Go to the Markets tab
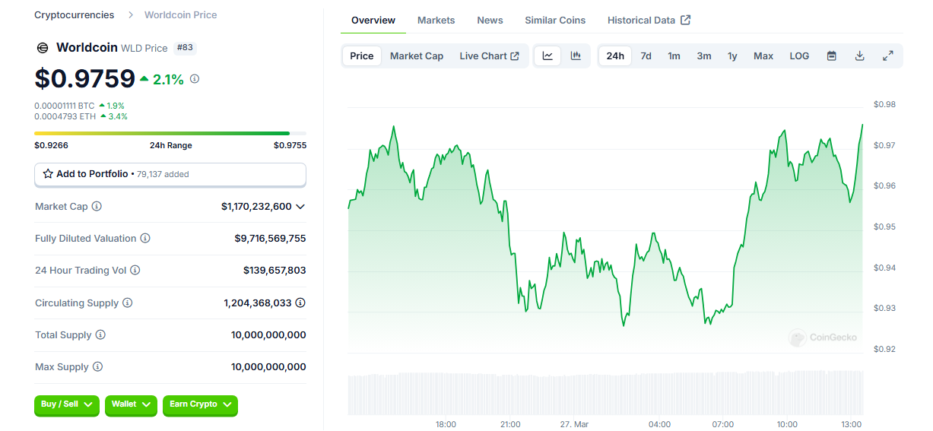Viewport: 933px width, 431px height. 436,20
